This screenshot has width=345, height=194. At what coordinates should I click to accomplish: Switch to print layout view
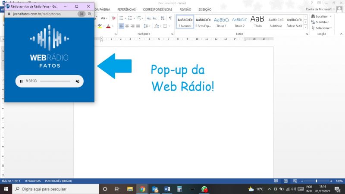coord(285,181)
